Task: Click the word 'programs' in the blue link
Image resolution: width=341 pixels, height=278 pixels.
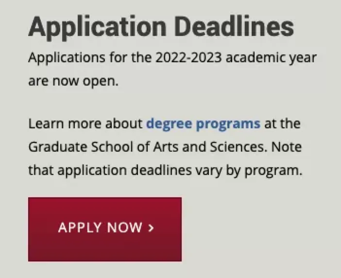Action: pyautogui.click(x=228, y=123)
